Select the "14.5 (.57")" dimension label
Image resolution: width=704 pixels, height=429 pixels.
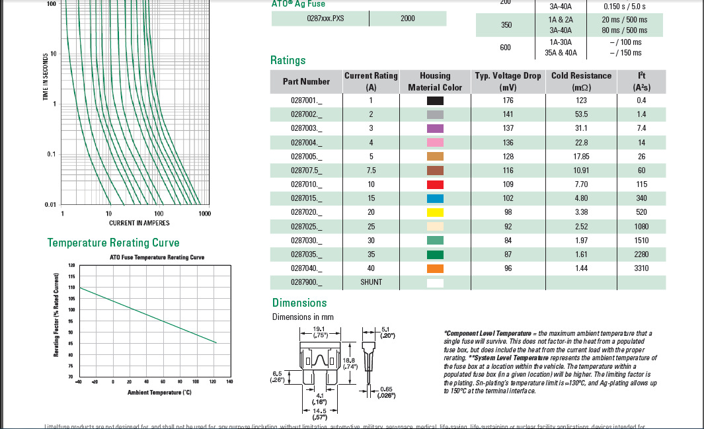pos(320,414)
